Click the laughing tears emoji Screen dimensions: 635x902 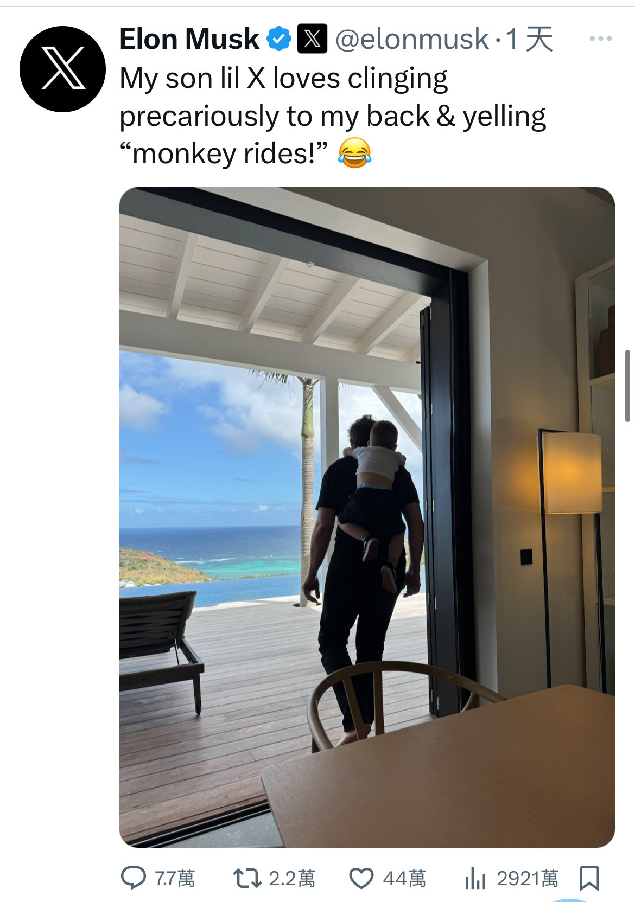click(354, 153)
